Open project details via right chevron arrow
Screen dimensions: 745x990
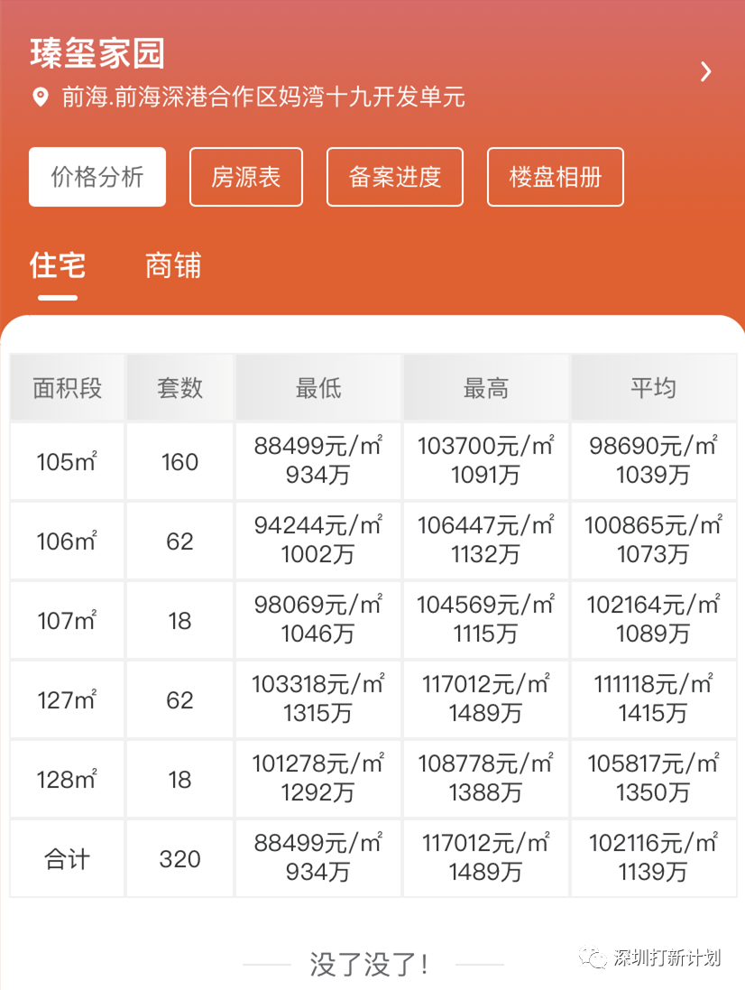(706, 71)
